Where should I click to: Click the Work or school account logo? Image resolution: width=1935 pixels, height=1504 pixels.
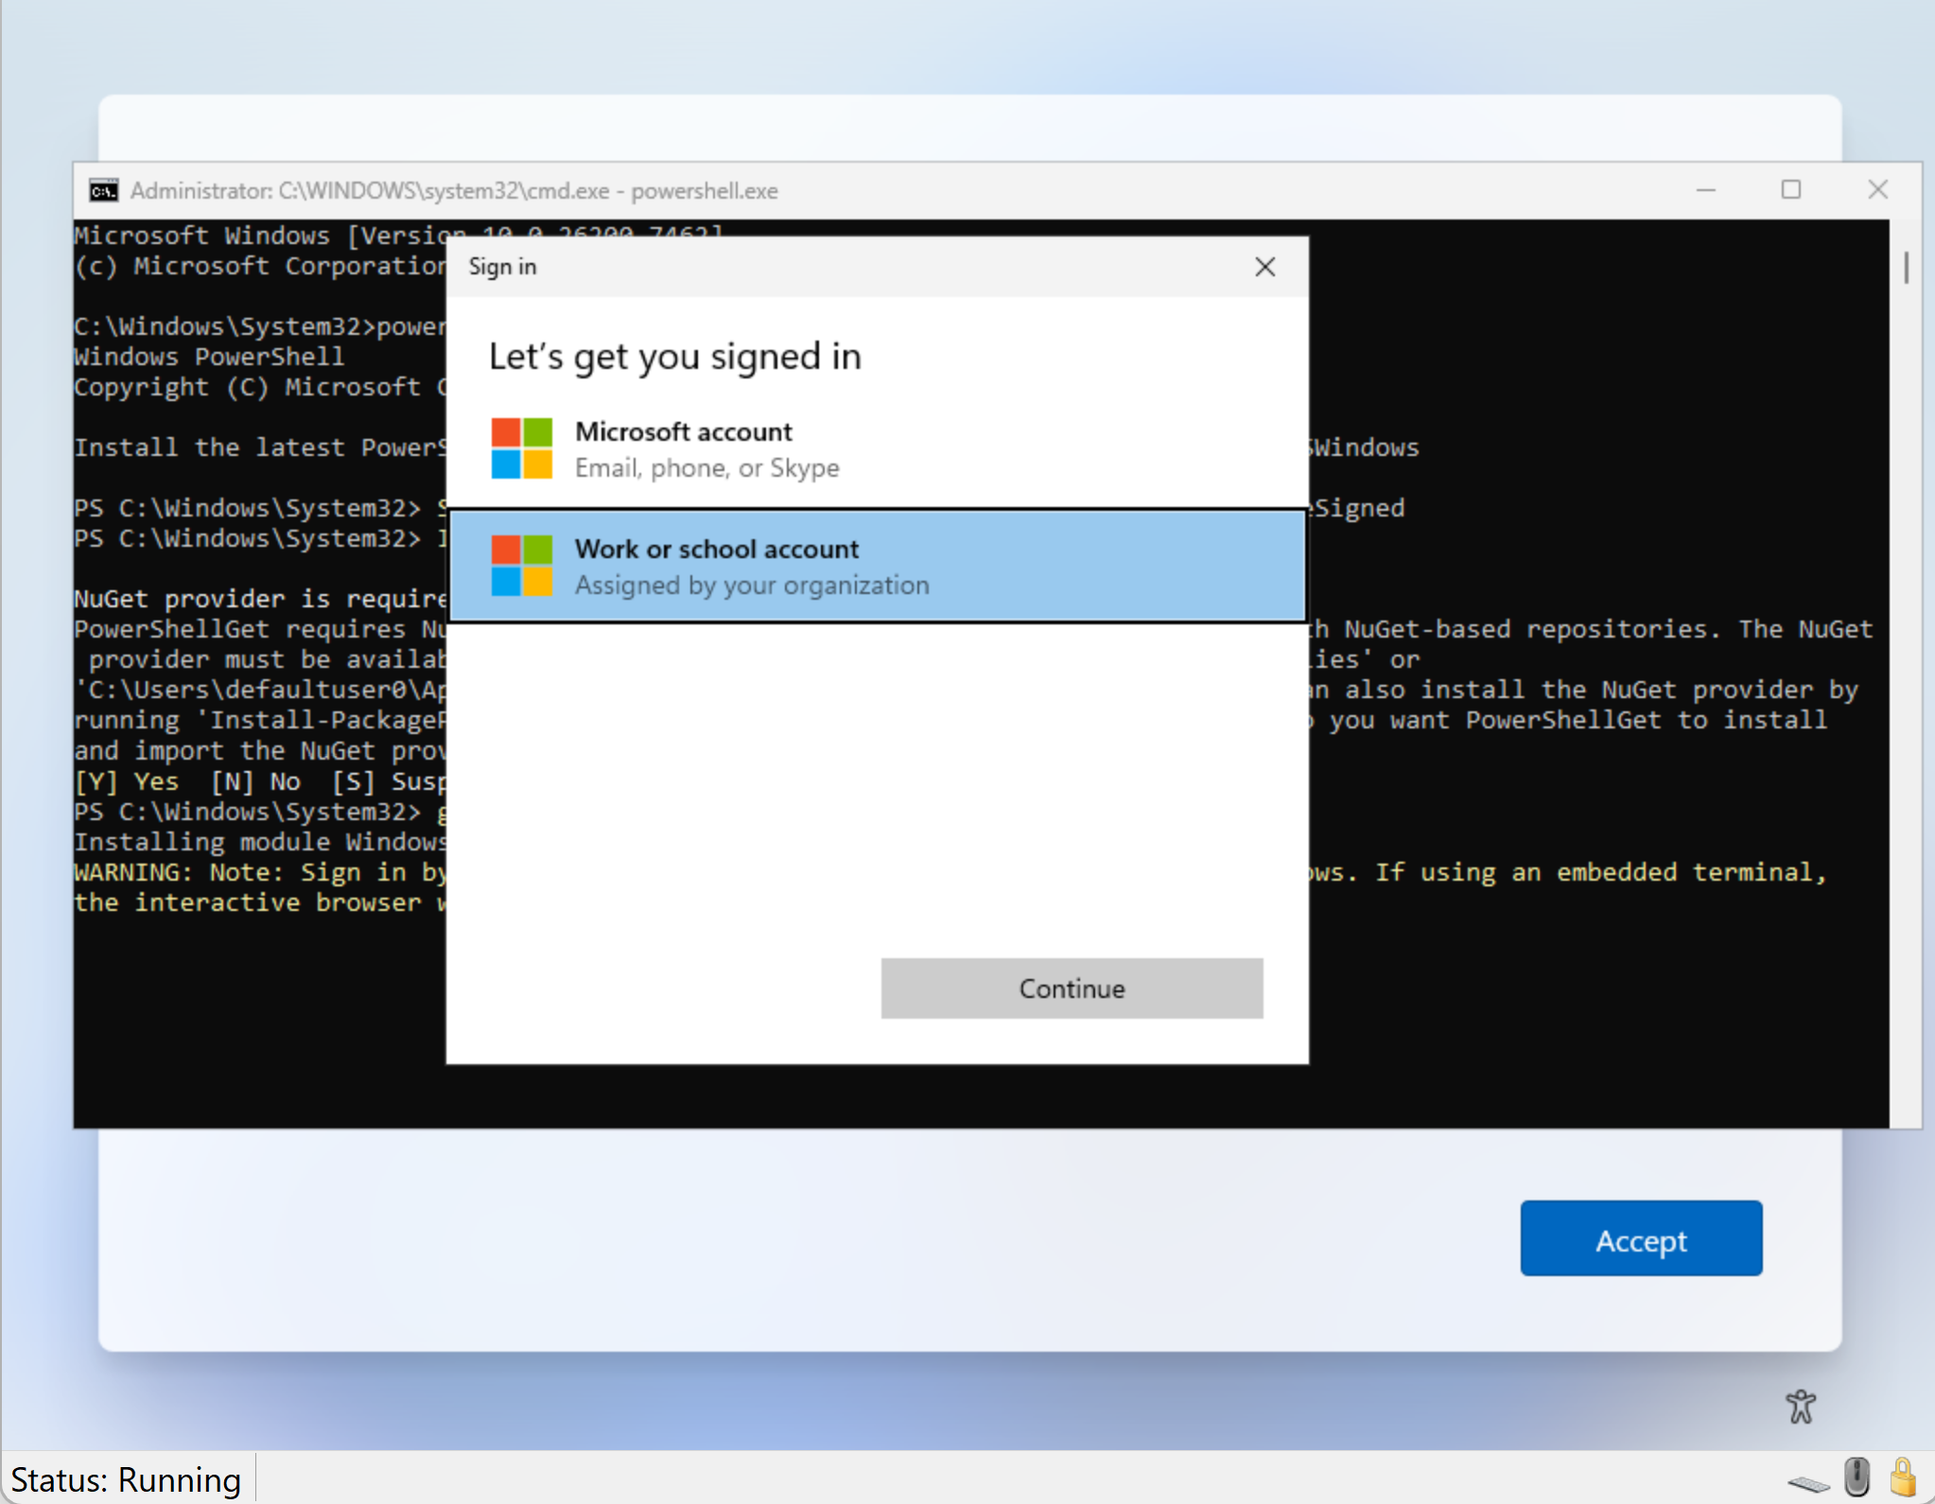pyautogui.click(x=521, y=566)
